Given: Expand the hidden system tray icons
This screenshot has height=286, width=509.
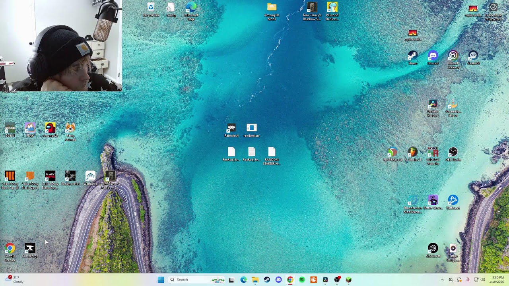Looking at the screenshot, I should click(442, 280).
